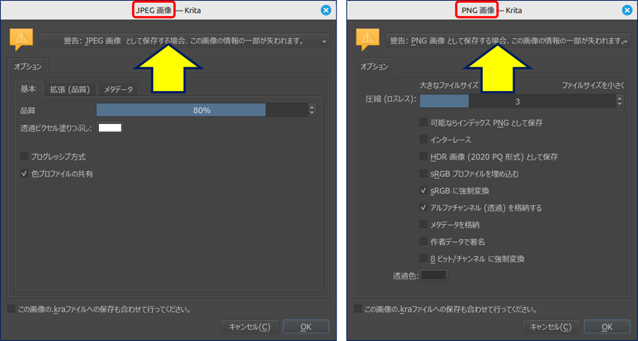Open the white 透過ピクセル塗りつぶし color swatch
The width and height of the screenshot is (638, 341).
(110, 128)
